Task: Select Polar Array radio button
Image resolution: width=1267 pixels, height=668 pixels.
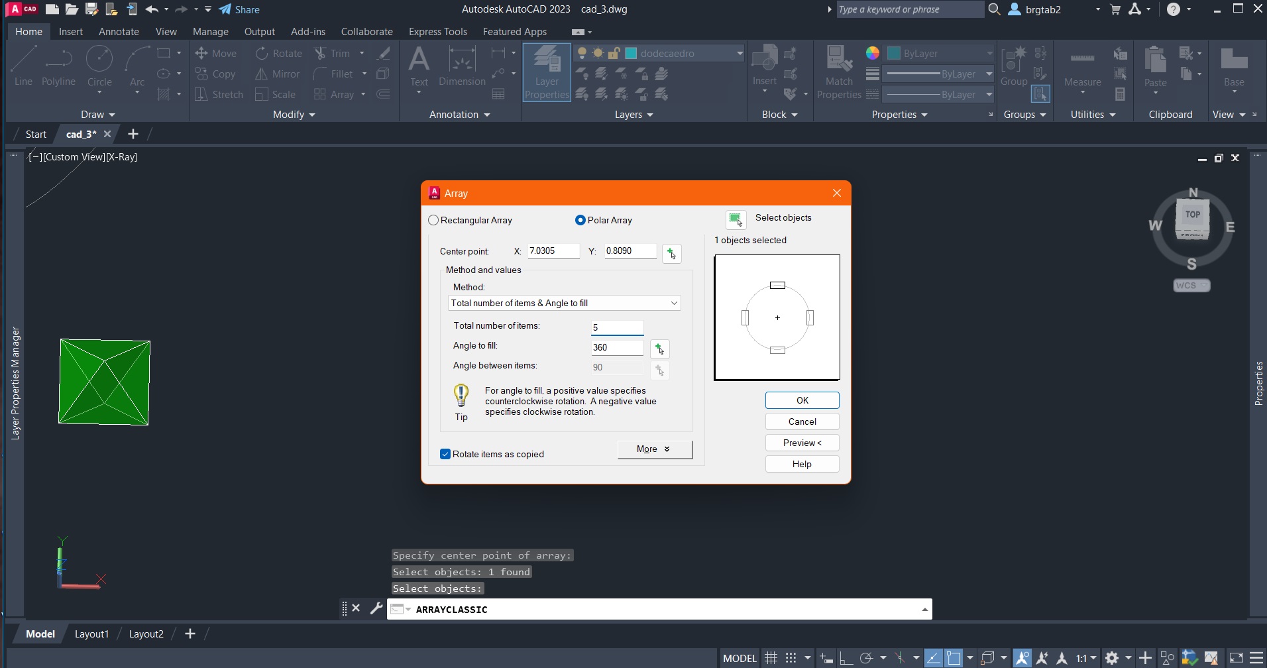Action: coord(580,220)
